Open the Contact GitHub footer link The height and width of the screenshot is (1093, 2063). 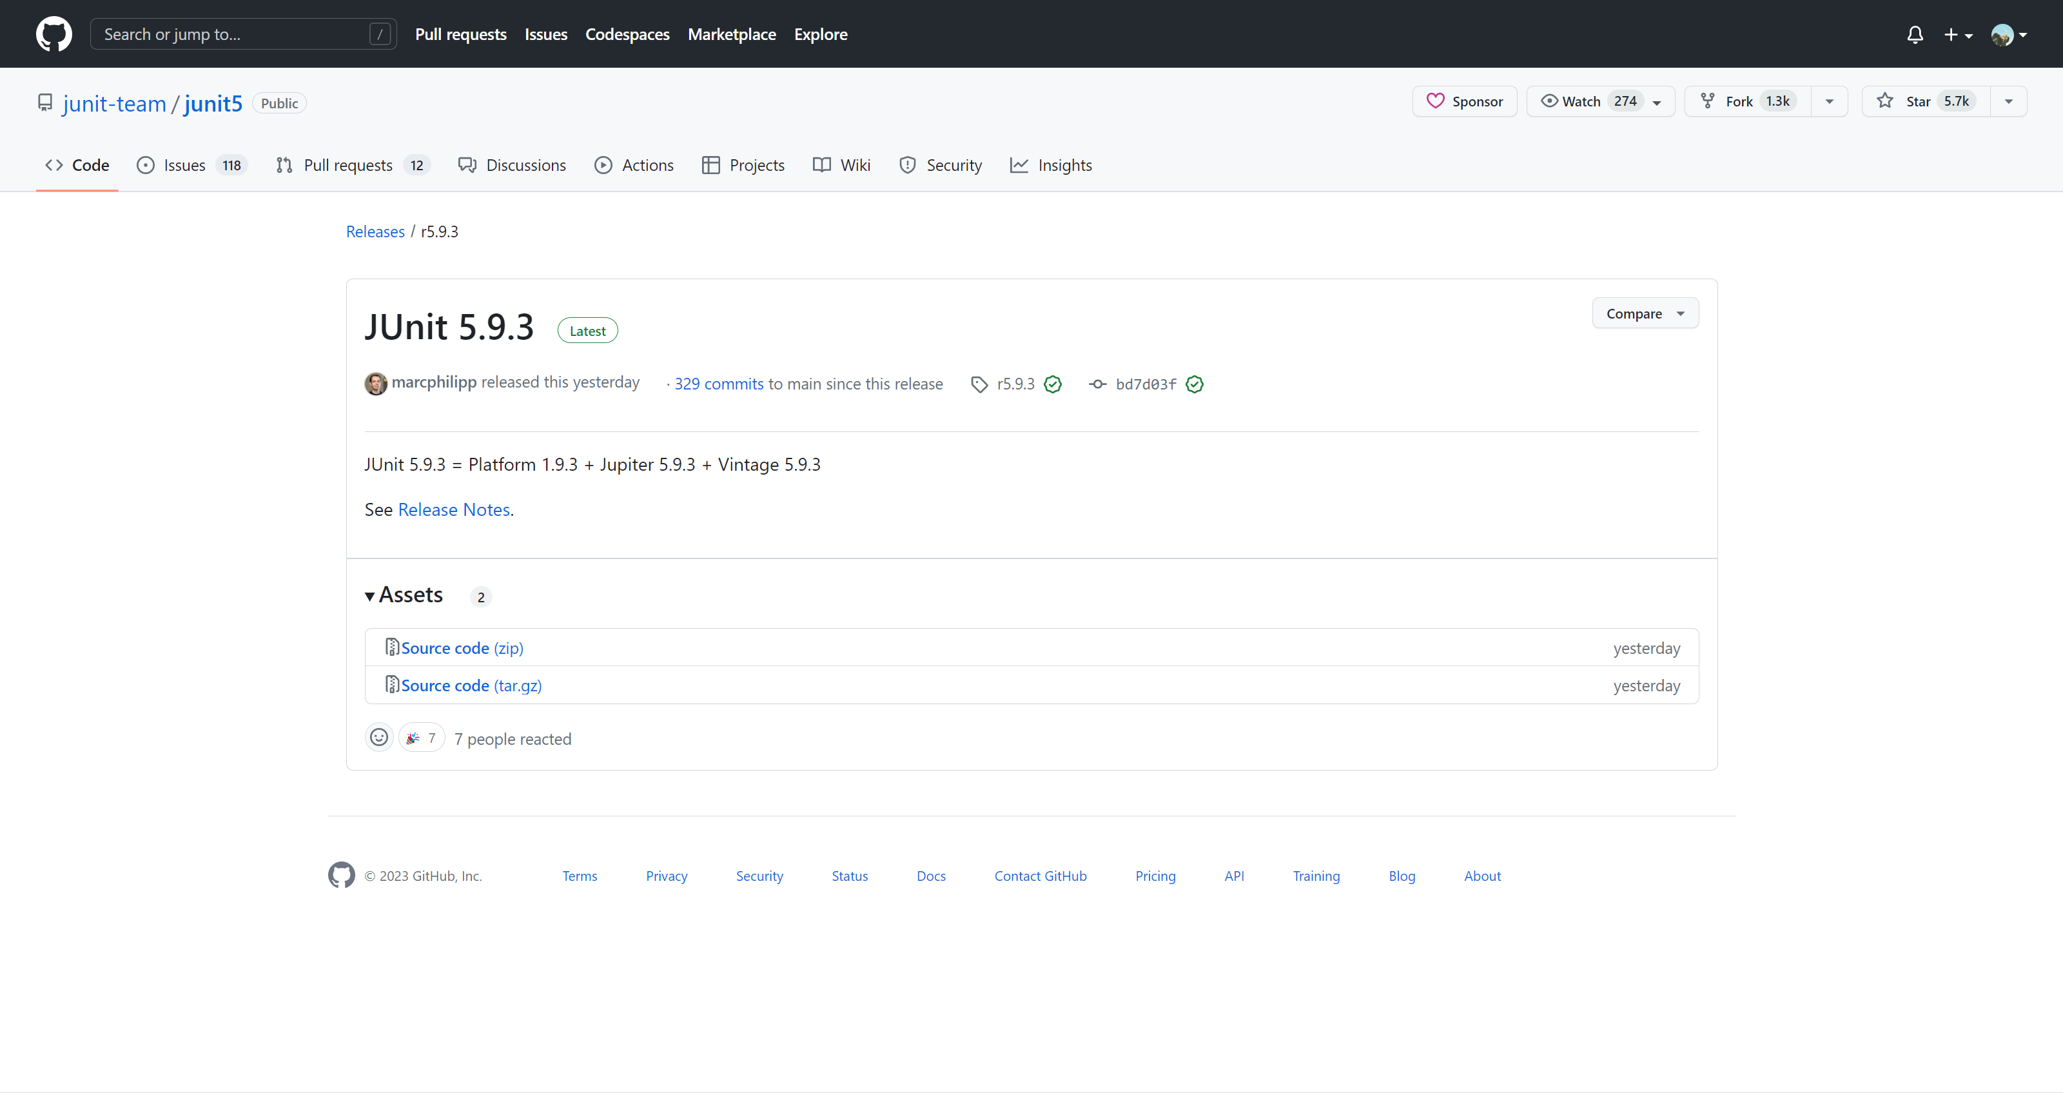(1041, 876)
